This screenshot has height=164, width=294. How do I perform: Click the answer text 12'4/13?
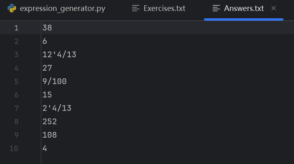59,55
